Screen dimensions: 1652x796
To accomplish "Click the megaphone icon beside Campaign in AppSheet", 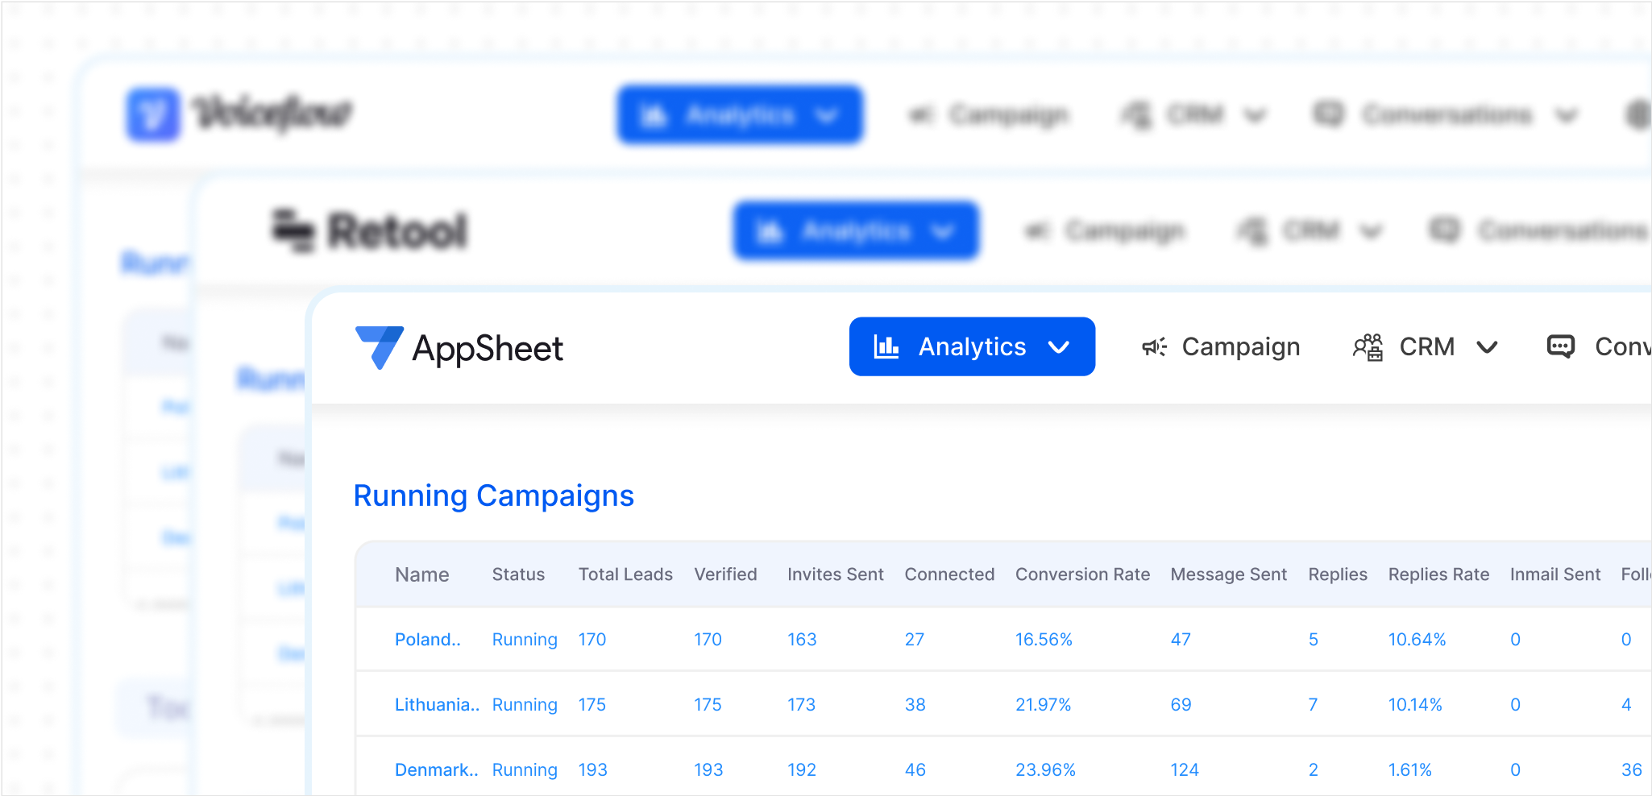I will [1154, 347].
